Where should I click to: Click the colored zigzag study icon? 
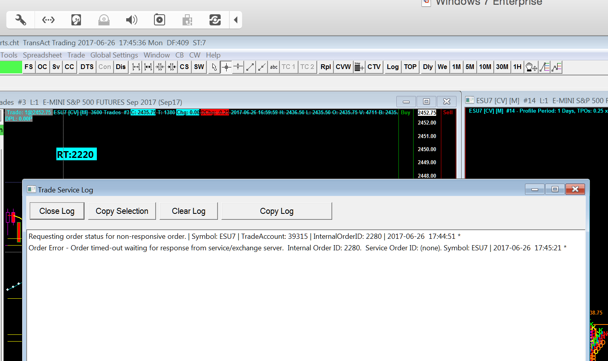point(557,67)
